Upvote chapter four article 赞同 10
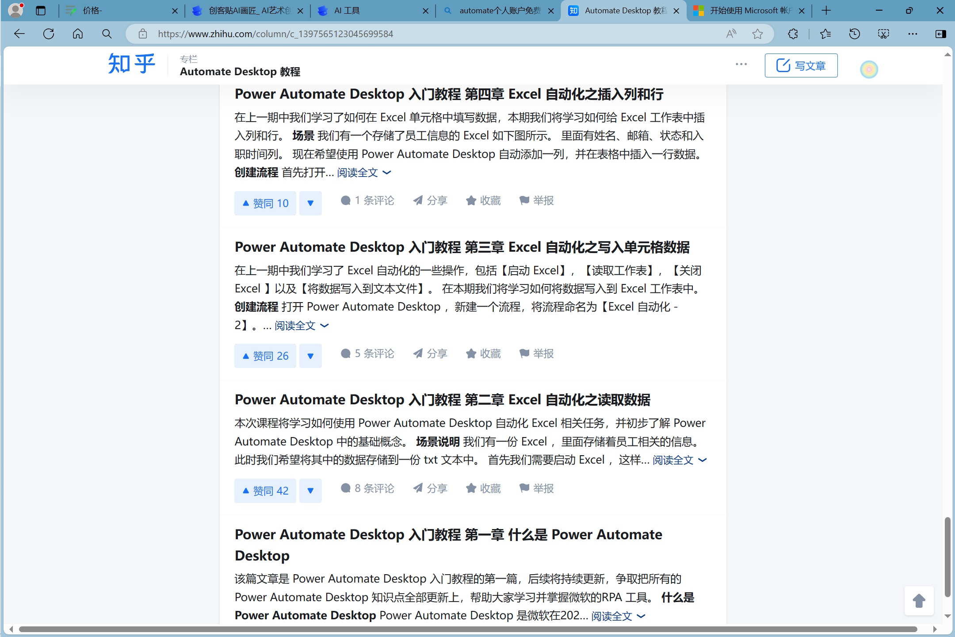Screen dimensions: 955x637 click(x=265, y=203)
